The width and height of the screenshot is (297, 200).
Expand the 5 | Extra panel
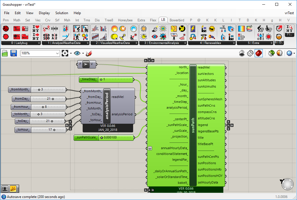pyautogui.click(x=271, y=43)
